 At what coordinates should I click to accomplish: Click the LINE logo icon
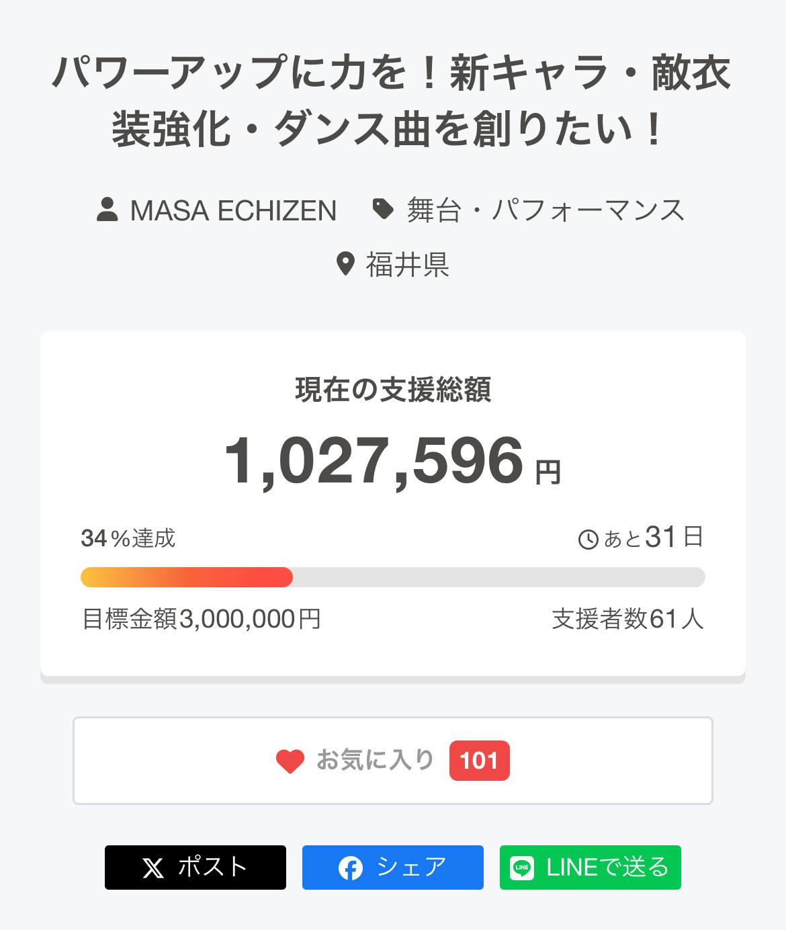click(x=523, y=868)
